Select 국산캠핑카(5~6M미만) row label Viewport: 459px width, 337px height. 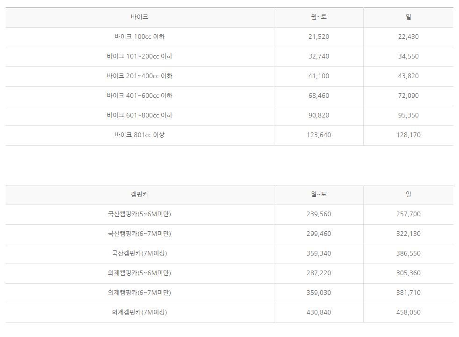click(140, 214)
